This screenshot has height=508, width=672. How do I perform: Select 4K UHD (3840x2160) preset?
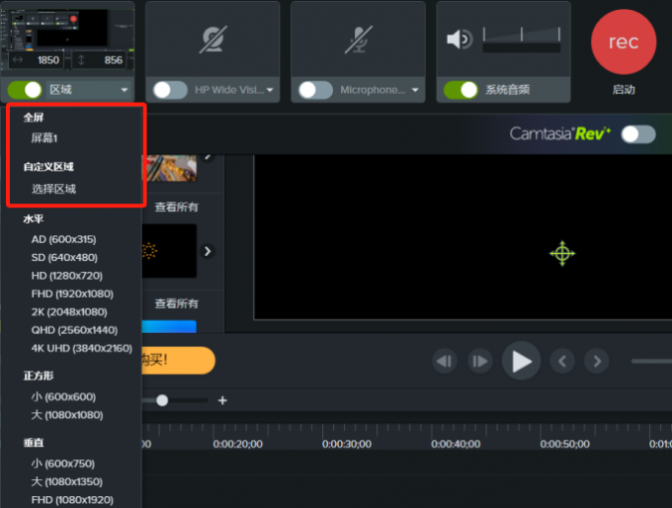81,348
